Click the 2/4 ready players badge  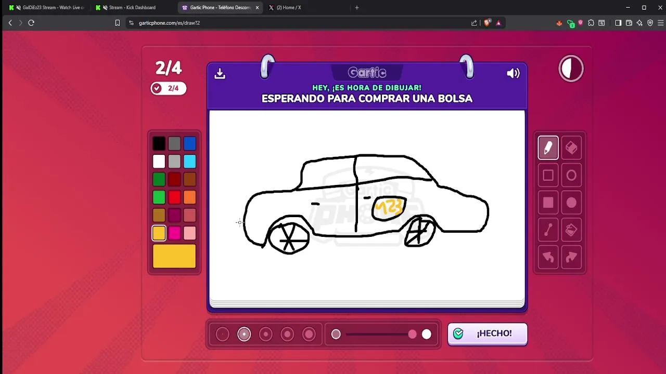(168, 88)
